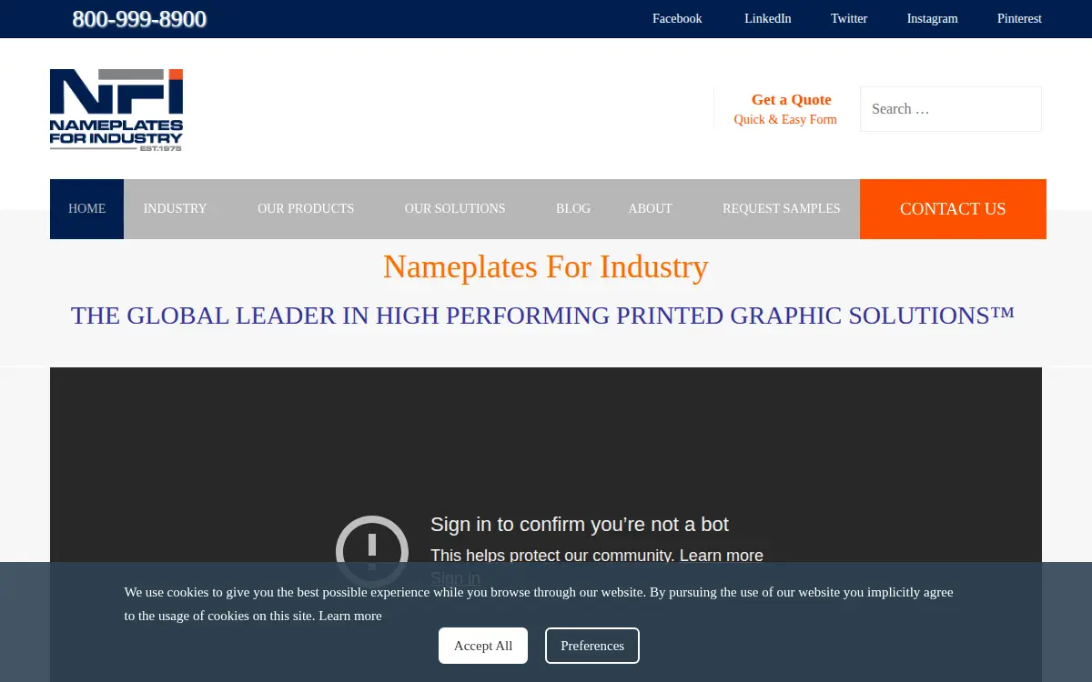Open cookie Preferences
Viewport: 1092px width, 682px height.
click(592, 646)
